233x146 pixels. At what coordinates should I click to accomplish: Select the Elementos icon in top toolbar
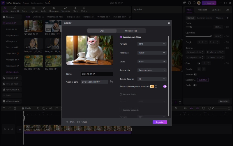(x=54, y=9)
